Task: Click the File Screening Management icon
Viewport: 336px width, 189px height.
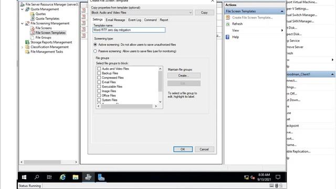Action: coord(27,23)
